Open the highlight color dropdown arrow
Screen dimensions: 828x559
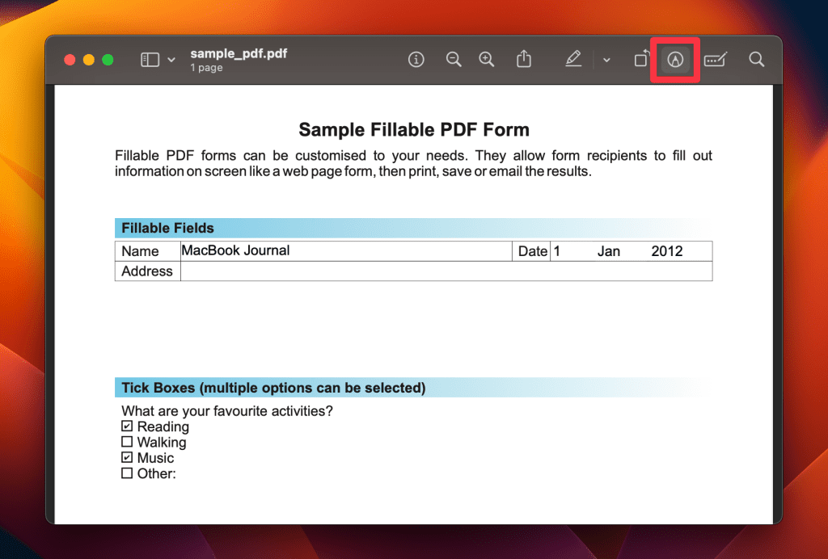click(x=606, y=60)
